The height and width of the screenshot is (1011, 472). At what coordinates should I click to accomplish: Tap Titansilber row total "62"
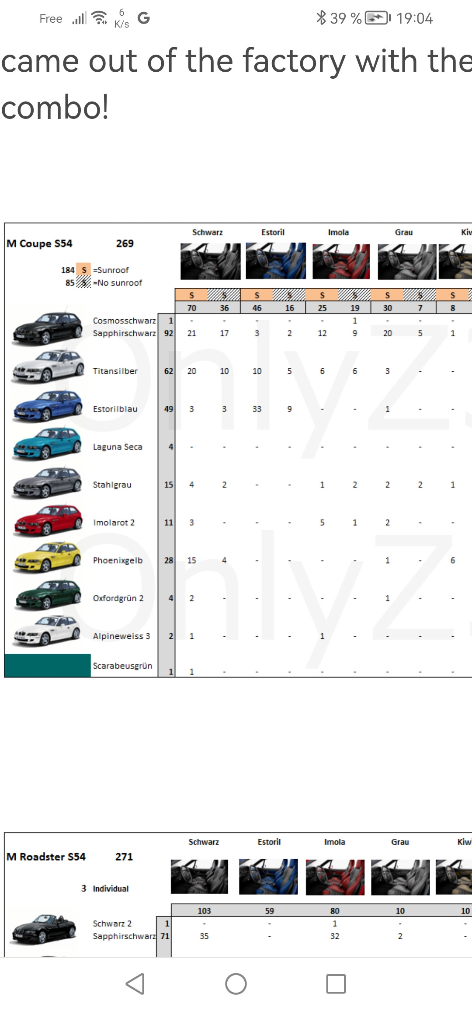point(169,371)
